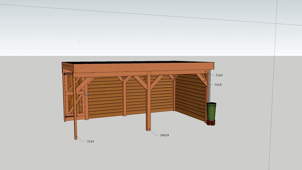
Task: Click the front roof fascia beam
Action: click(x=139, y=69)
